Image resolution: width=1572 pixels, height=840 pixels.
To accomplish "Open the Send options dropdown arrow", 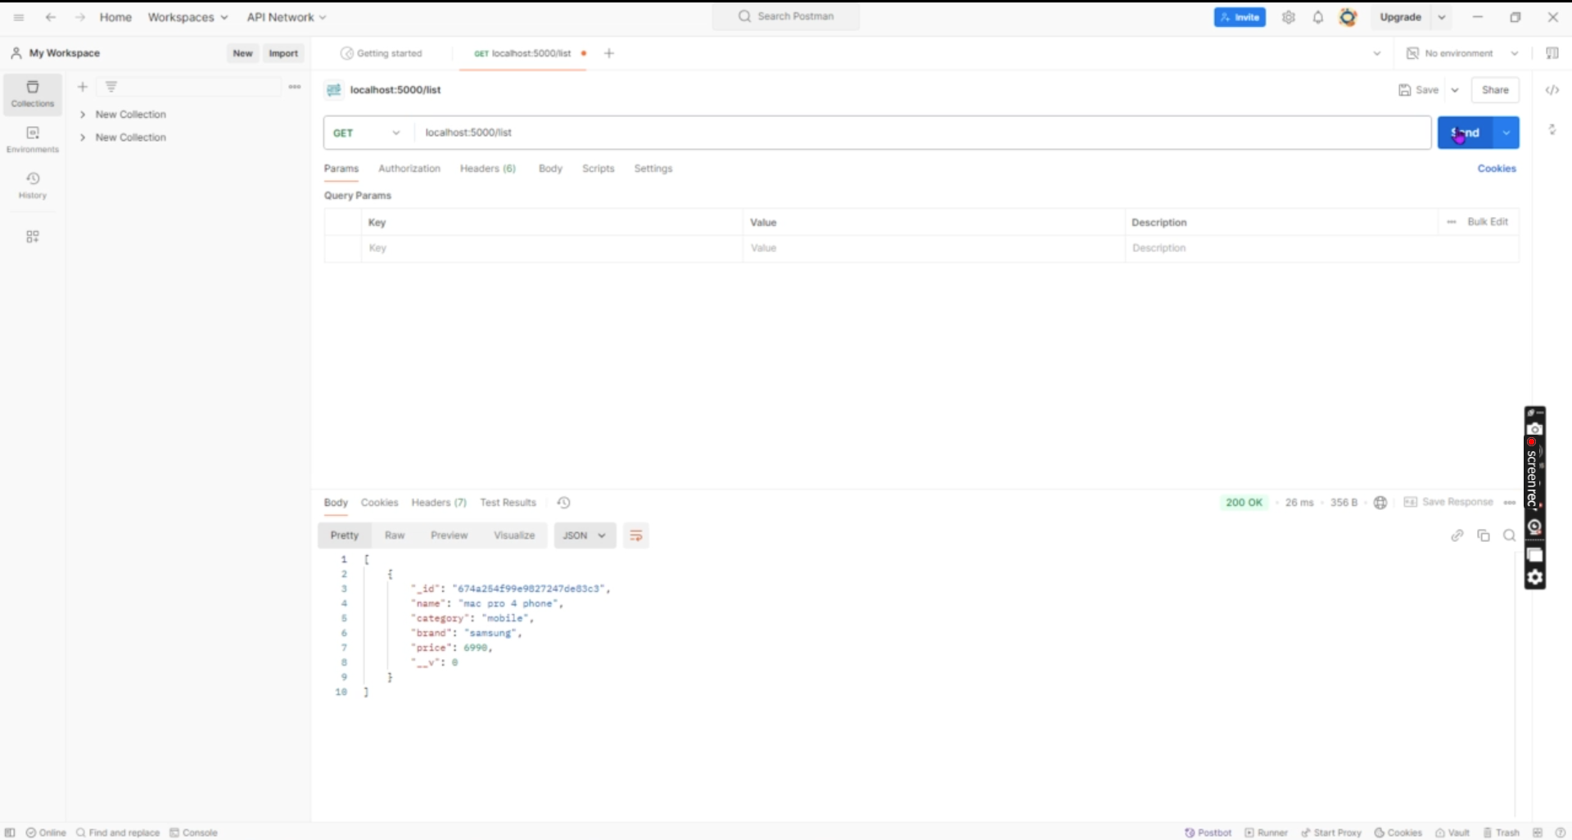I will [1506, 133].
